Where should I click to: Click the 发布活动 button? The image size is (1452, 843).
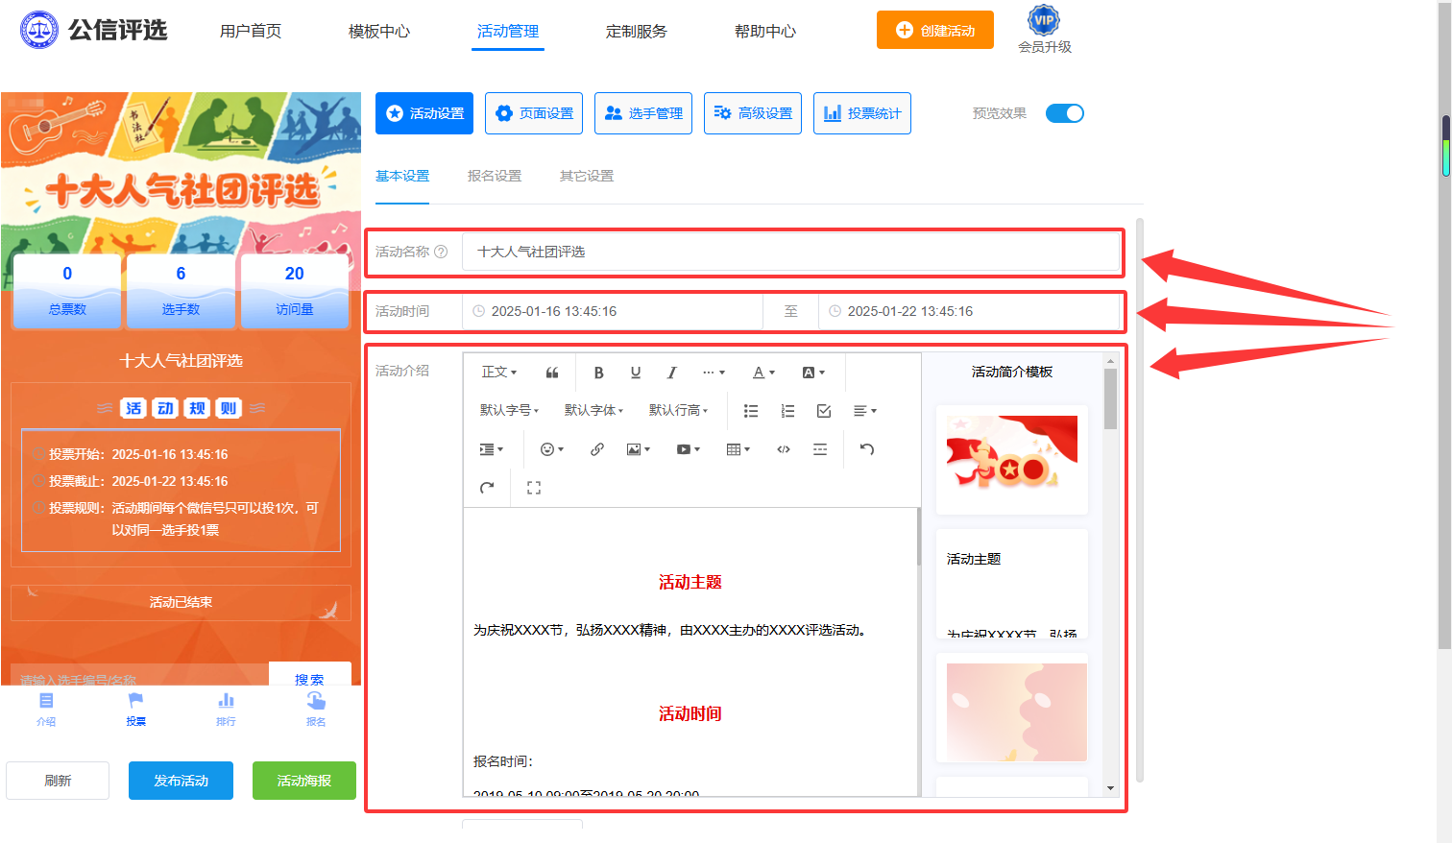[x=181, y=781]
